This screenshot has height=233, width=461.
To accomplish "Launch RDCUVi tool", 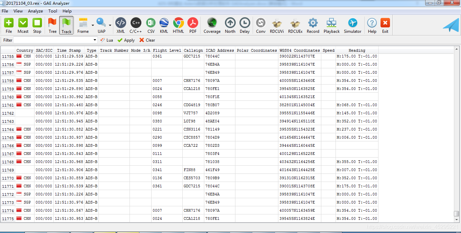I will (x=277, y=26).
